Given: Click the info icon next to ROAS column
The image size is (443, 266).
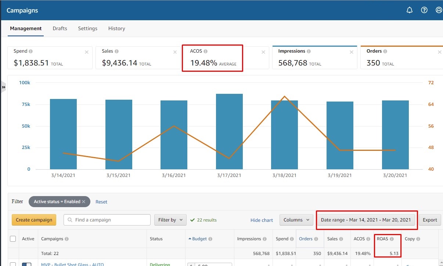Looking at the screenshot, I should click(392, 239).
